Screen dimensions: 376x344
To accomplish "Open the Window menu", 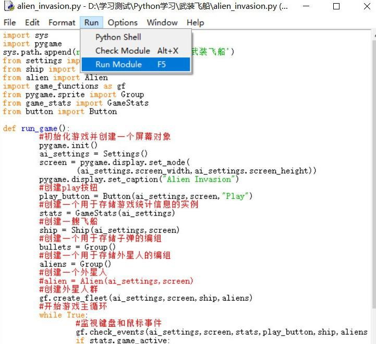I will [162, 22].
